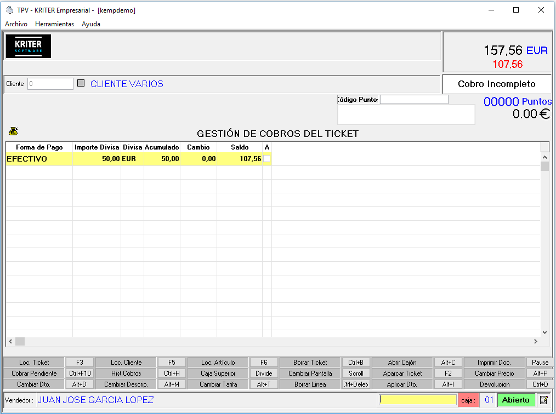Click the Ctrl+D shortcut button
The height and width of the screenshot is (414, 556).
(x=540, y=384)
